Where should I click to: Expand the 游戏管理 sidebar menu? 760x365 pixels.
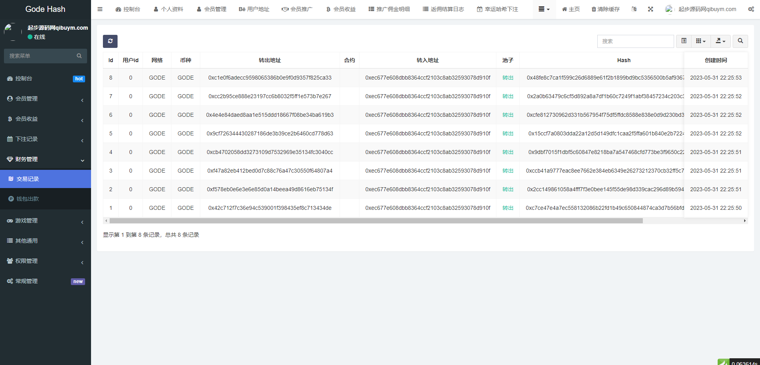click(x=45, y=221)
